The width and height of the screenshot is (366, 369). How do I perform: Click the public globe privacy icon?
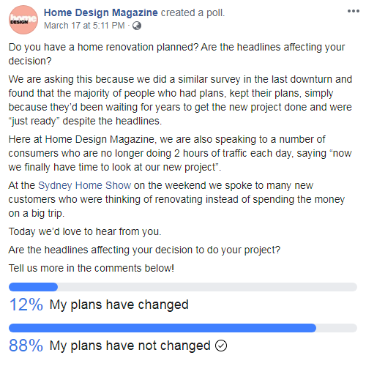(x=137, y=26)
